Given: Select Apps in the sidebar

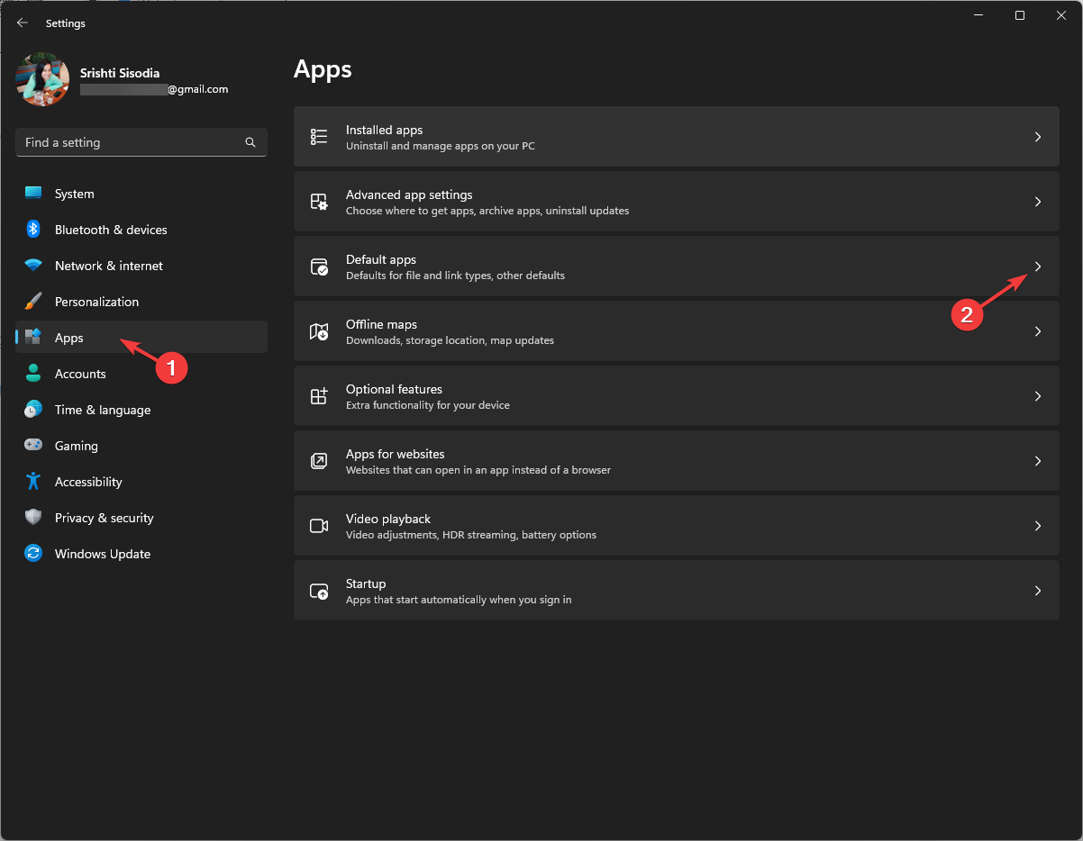Looking at the screenshot, I should 68,337.
